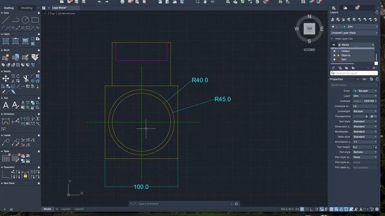Open the Multileader edit tool
The image size is (385, 216).
pyautogui.click(x=16, y=142)
